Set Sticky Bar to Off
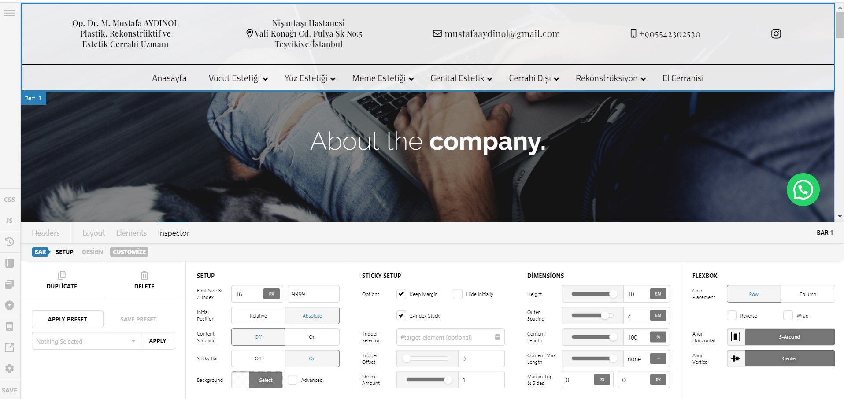The width and height of the screenshot is (844, 399). tap(258, 358)
